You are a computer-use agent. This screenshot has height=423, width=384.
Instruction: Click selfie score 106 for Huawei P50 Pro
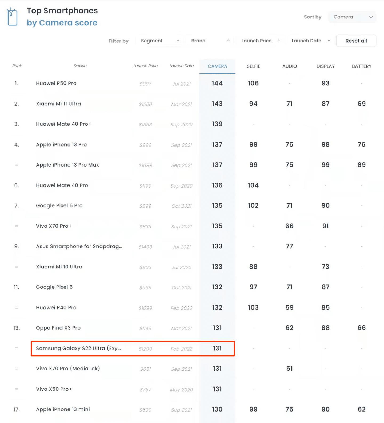[x=253, y=83]
